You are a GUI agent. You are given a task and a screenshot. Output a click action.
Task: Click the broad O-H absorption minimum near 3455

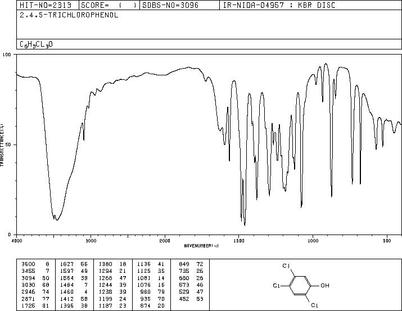click(57, 220)
